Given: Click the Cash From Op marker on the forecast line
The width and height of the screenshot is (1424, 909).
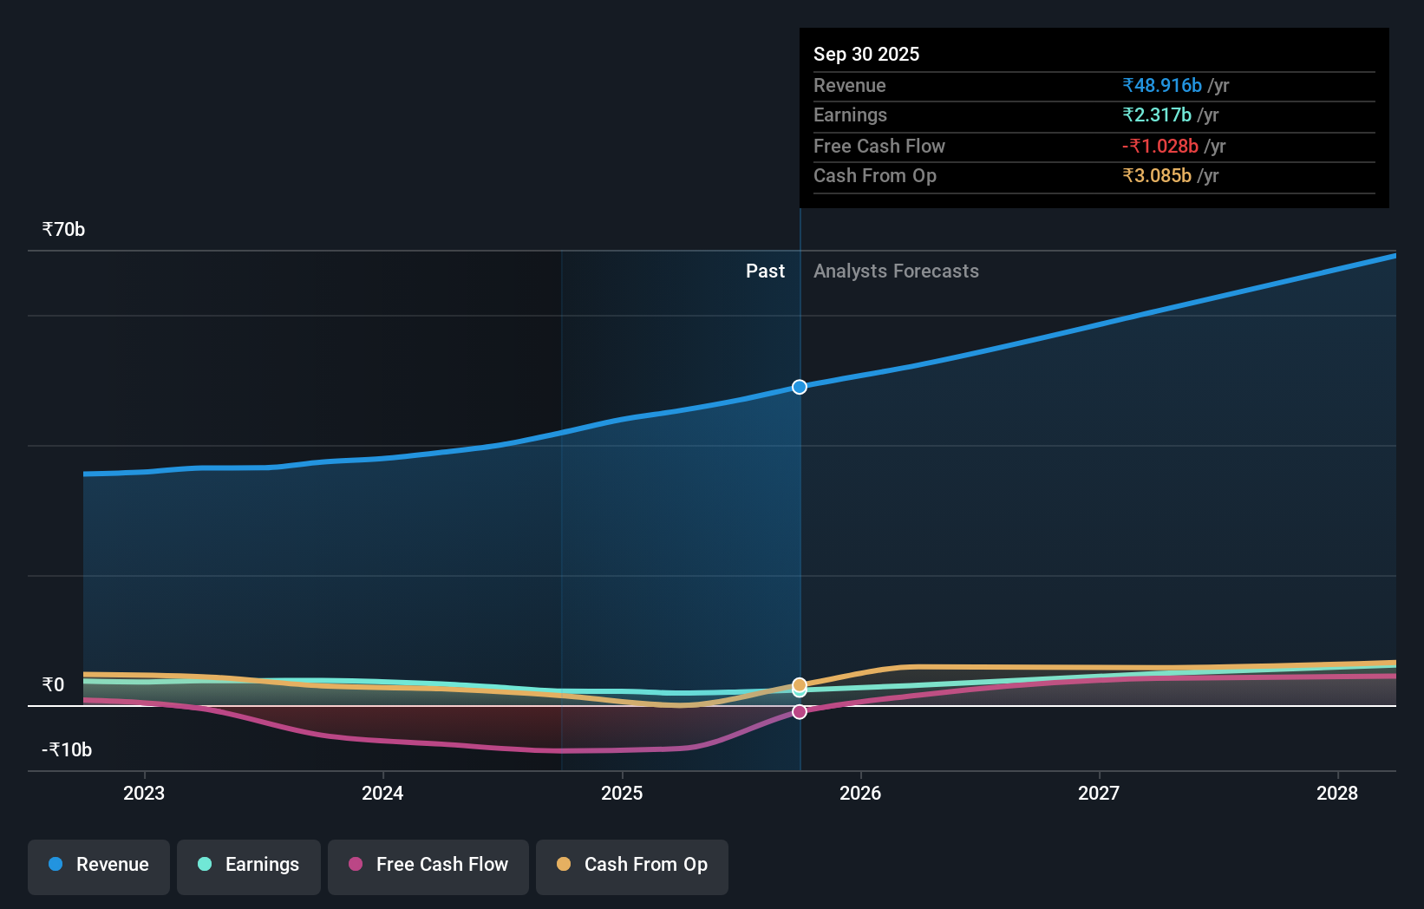Looking at the screenshot, I should (798, 684).
